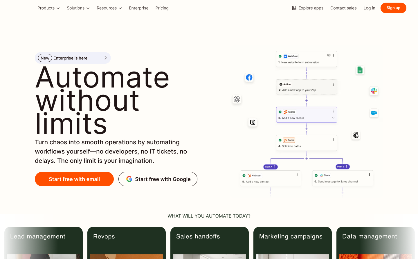
Task: Click plus between Action and Tables steps
Action: tap(307, 101)
